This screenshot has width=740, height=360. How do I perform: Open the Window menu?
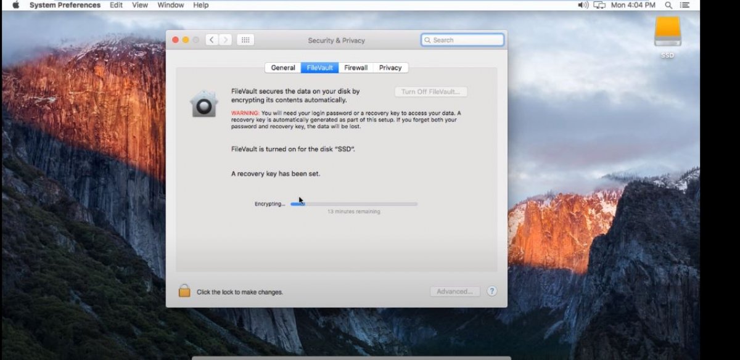[170, 5]
